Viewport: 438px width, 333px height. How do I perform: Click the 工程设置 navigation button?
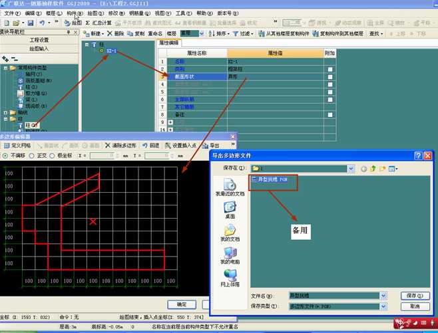pos(39,40)
